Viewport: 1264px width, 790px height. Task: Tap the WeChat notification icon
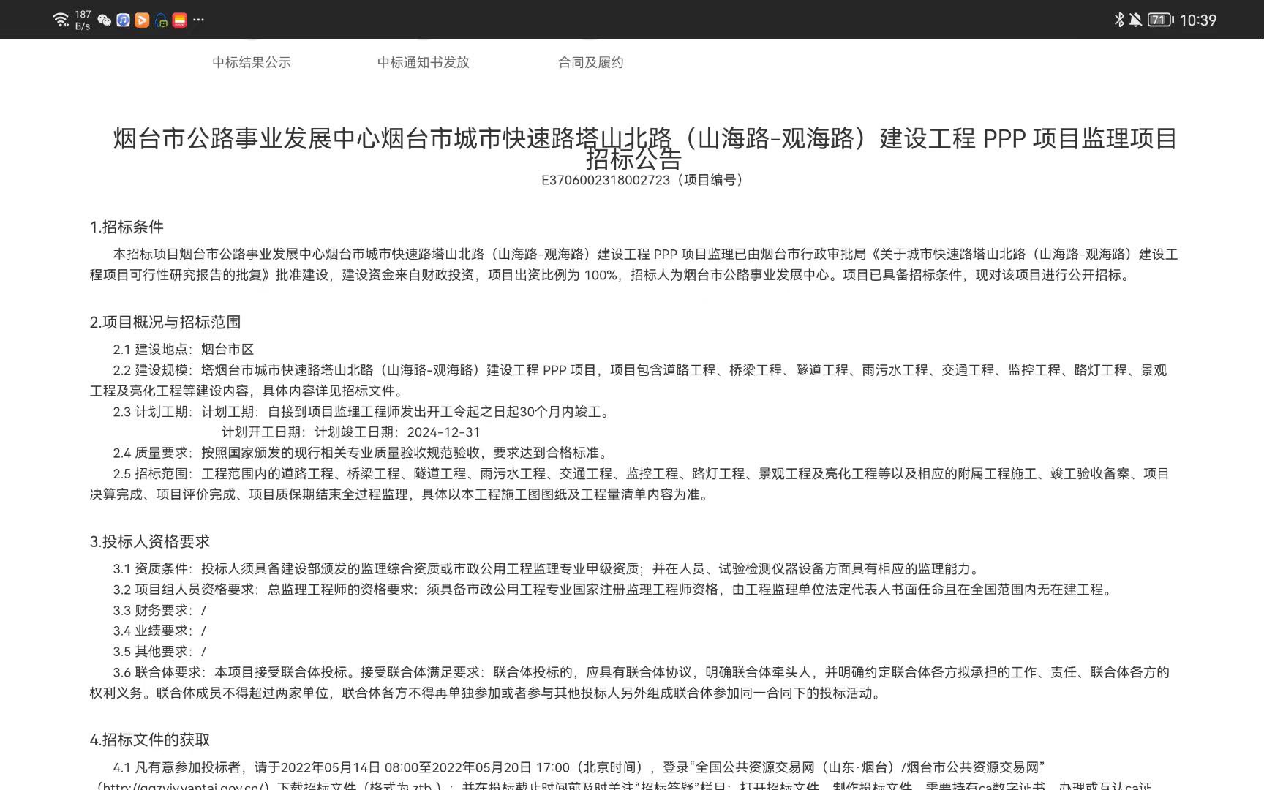click(x=105, y=20)
